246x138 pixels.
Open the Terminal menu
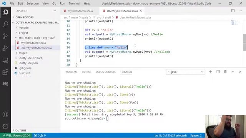click(74, 3)
